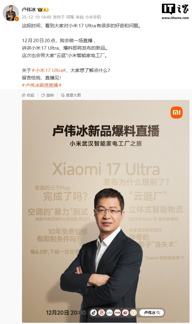Open the 小米手机 source link

[x=93, y=17]
